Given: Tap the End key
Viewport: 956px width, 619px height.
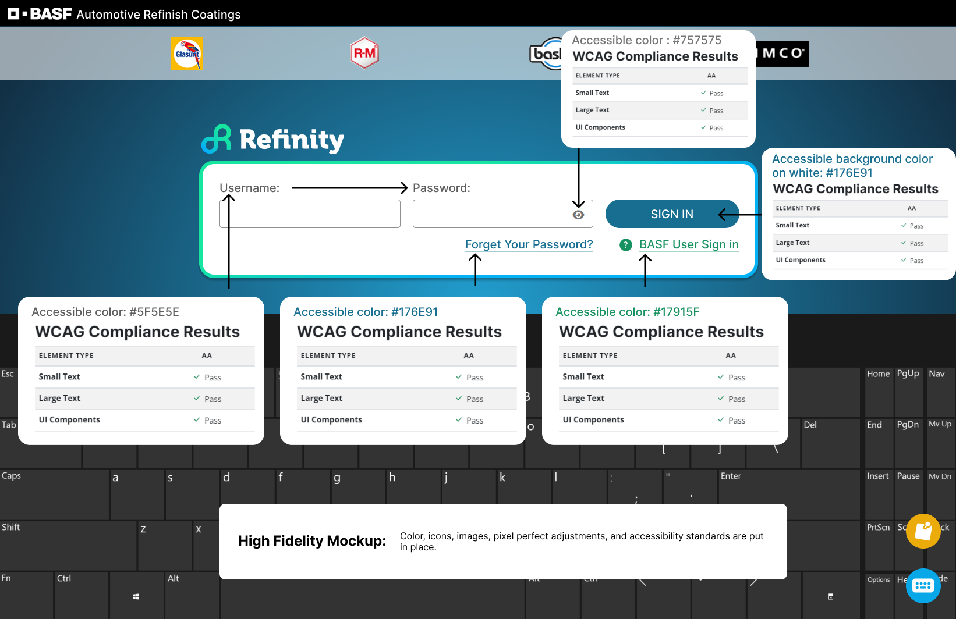Looking at the screenshot, I should click(x=879, y=443).
